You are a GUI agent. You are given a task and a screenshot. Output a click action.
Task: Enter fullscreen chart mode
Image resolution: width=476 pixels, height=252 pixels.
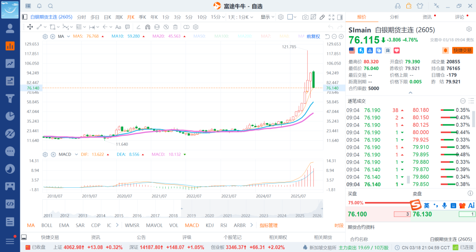point(331,17)
